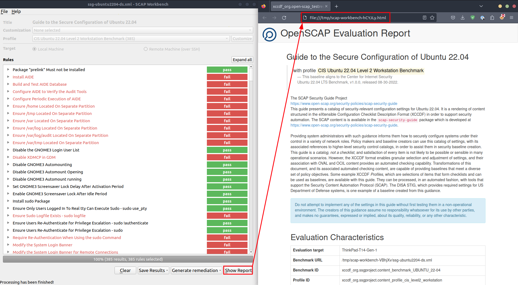Image resolution: width=518 pixels, height=285 pixels.
Task: Toggle Firefox reader view icon
Action: [x=424, y=18]
